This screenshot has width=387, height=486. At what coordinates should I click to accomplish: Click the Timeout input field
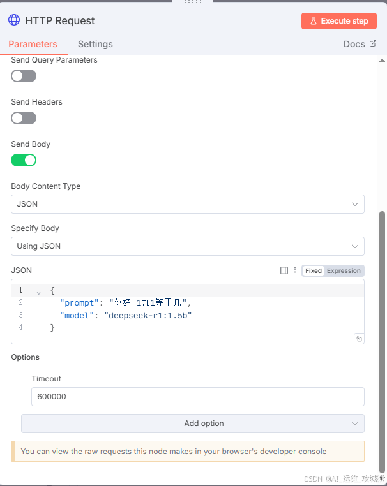198,397
